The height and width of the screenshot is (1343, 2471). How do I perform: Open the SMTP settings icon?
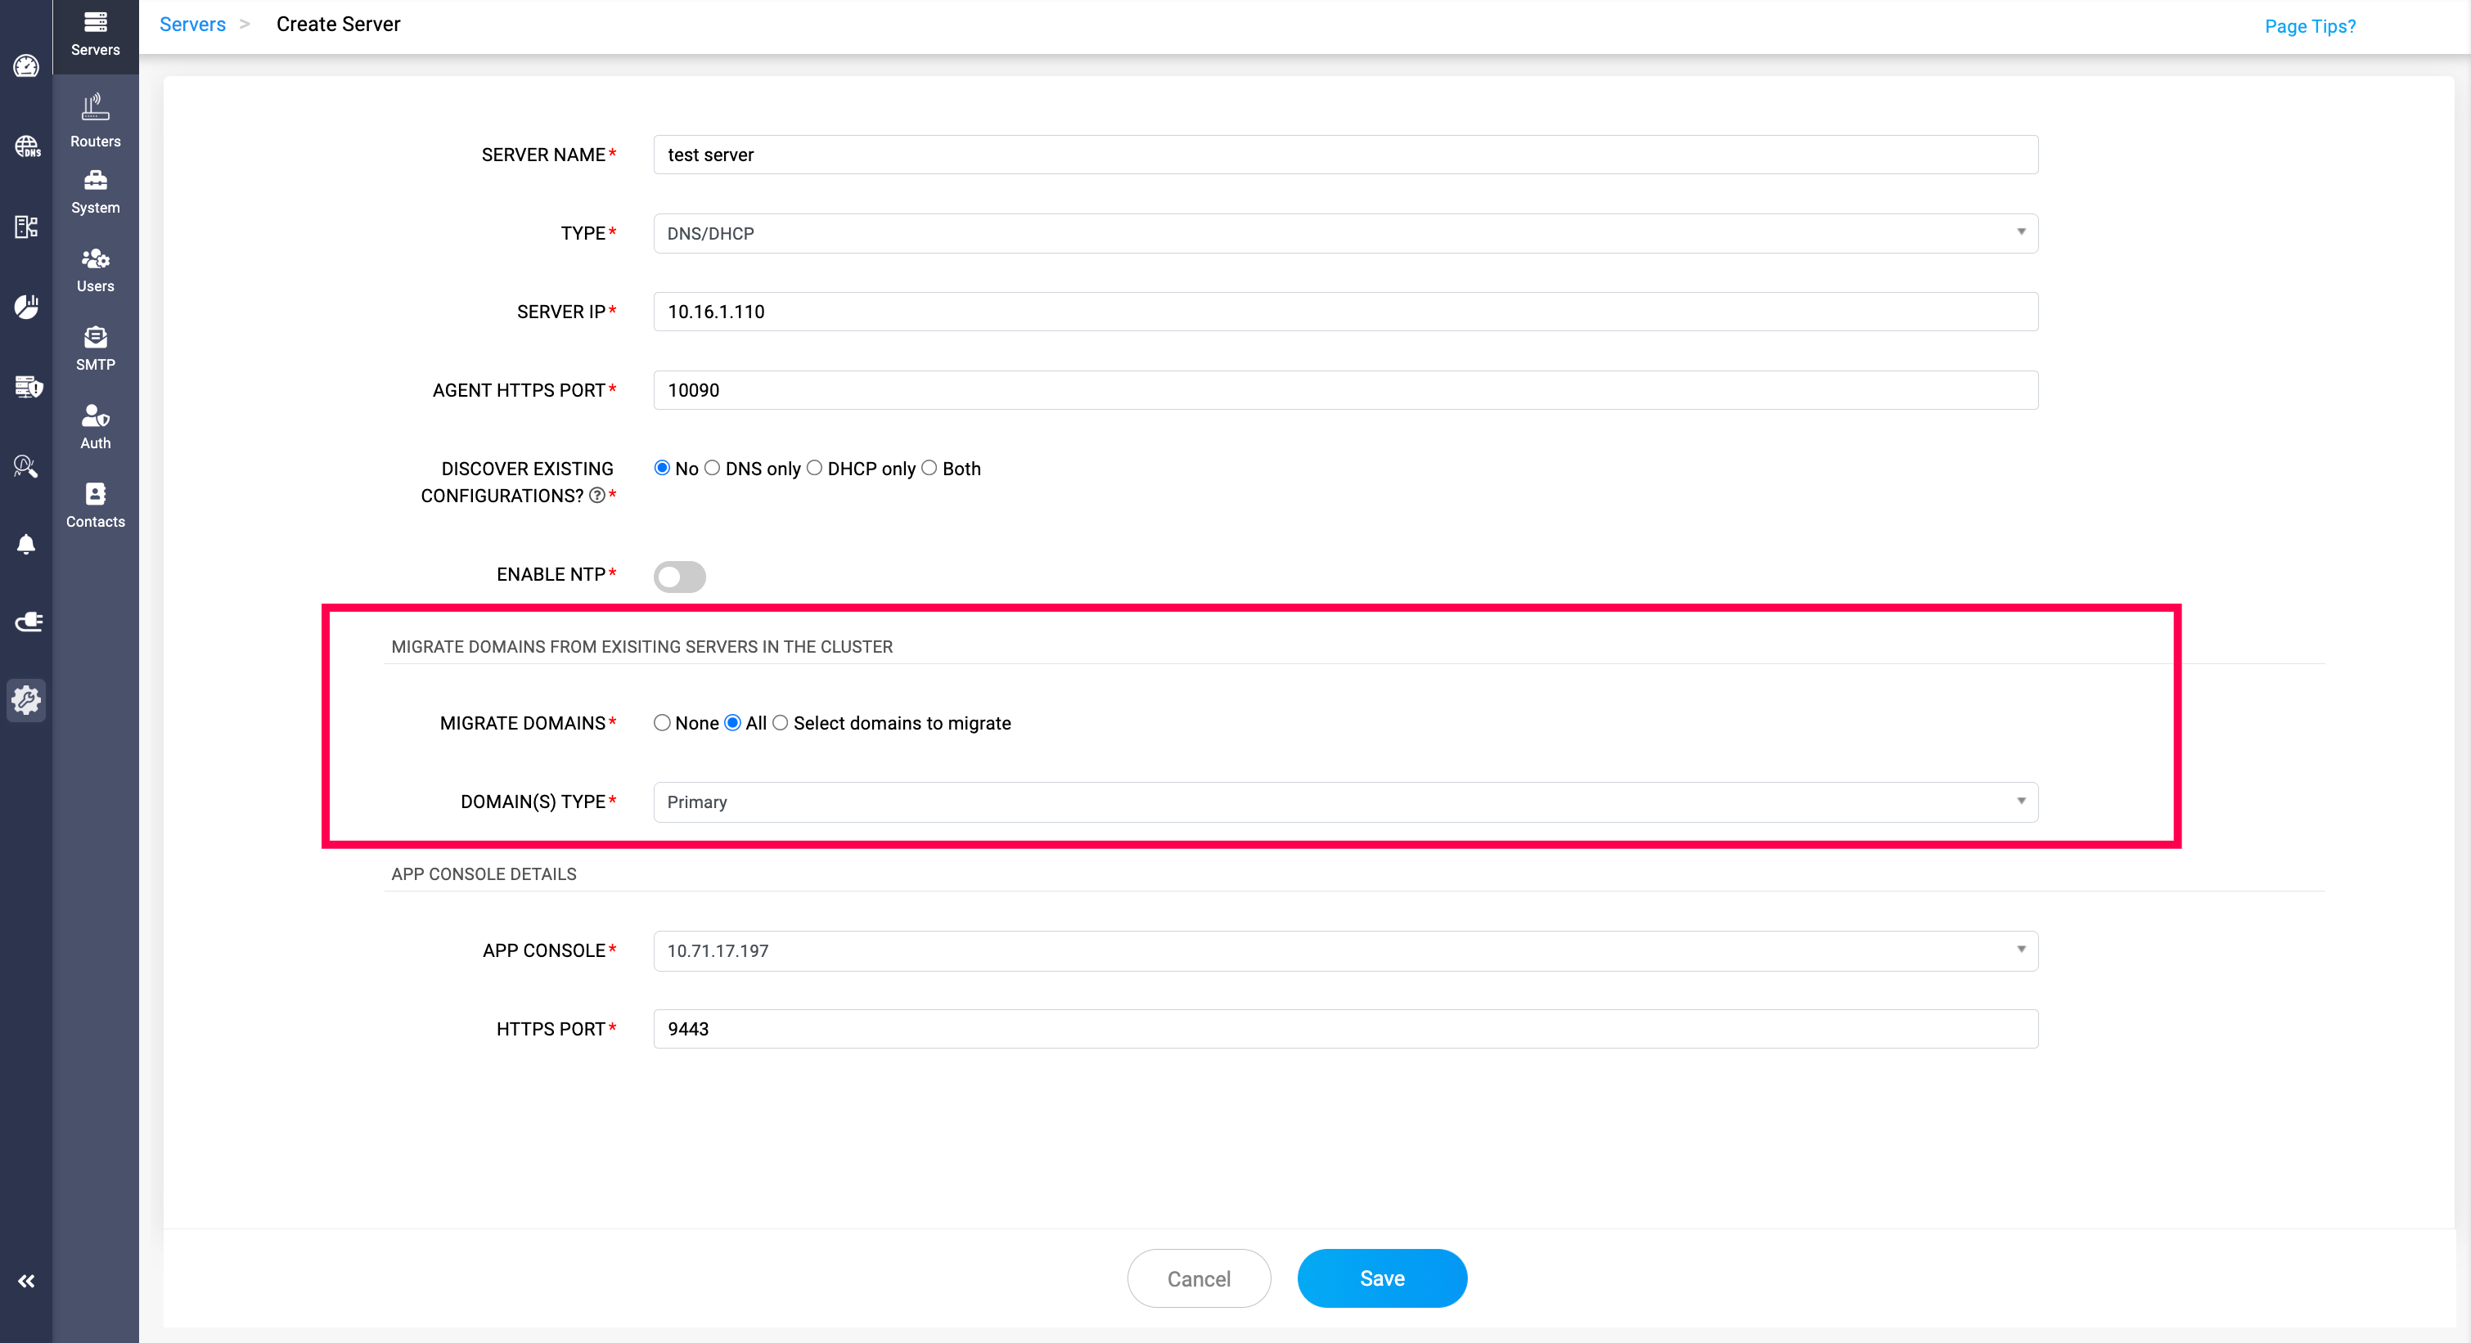coord(95,347)
